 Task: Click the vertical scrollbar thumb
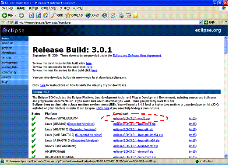pyautogui.click(x=226, y=47)
